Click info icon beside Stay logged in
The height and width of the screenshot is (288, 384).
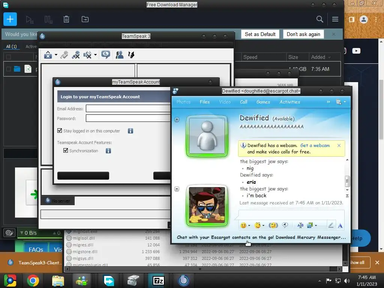(130, 131)
